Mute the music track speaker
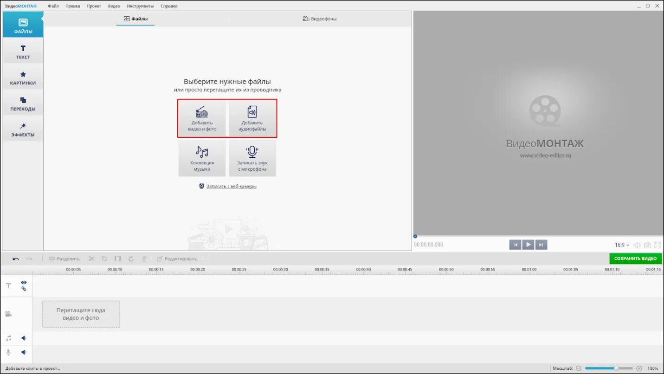Viewport: 664px width, 374px height. (x=24, y=338)
